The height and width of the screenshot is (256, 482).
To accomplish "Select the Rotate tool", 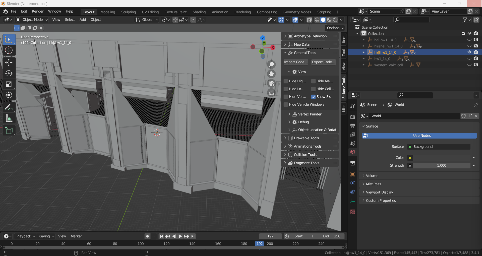I will pyautogui.click(x=9, y=73).
